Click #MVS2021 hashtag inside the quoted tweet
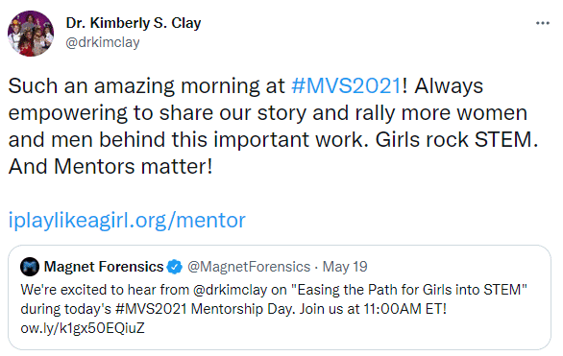 pyautogui.click(x=151, y=309)
